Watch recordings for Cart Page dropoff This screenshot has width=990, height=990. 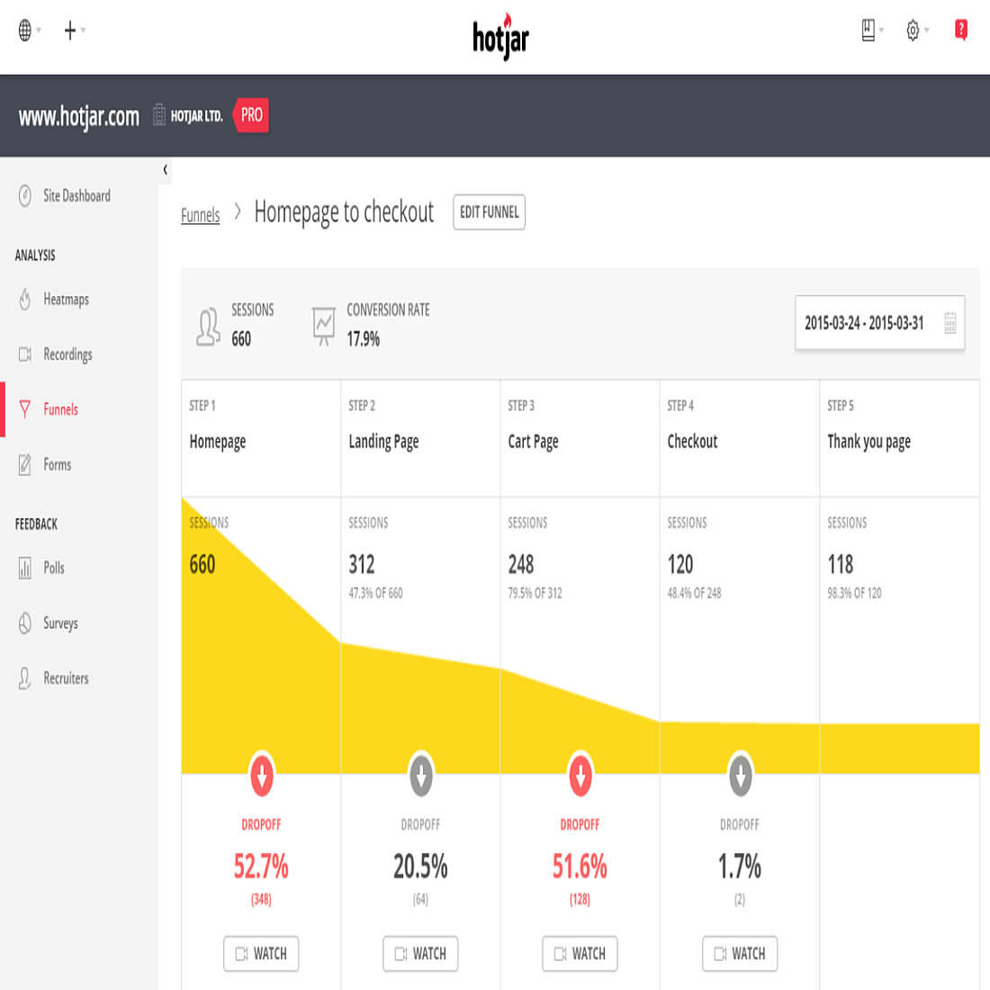[580, 953]
